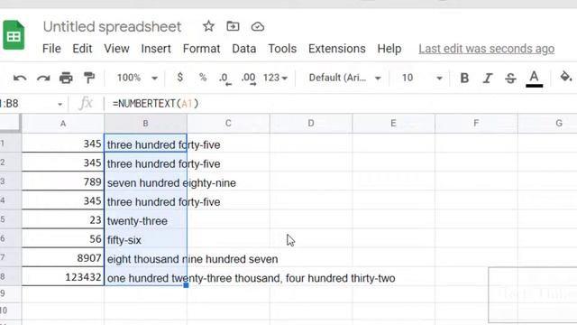This screenshot has height=325, width=577.
Task: Click the Untitled spreadsheet title
Action: click(x=112, y=26)
